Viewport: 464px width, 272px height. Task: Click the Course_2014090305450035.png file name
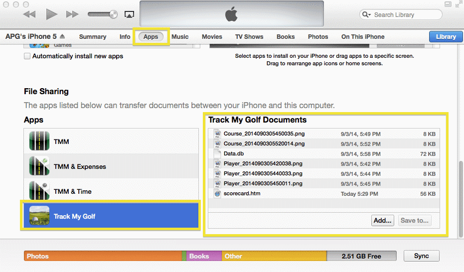point(264,134)
